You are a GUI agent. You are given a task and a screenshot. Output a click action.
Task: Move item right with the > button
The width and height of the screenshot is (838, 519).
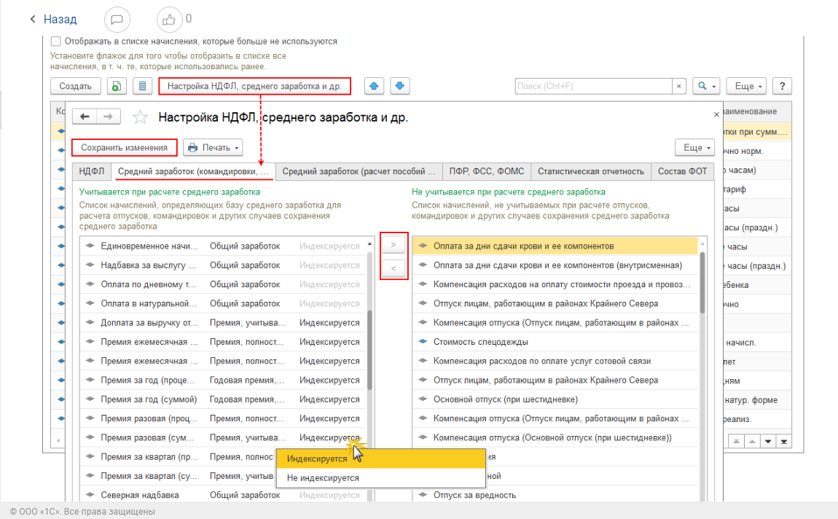click(393, 245)
